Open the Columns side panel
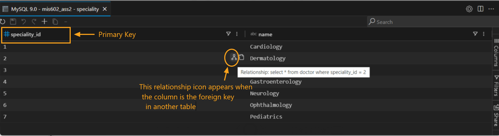 point(496,53)
